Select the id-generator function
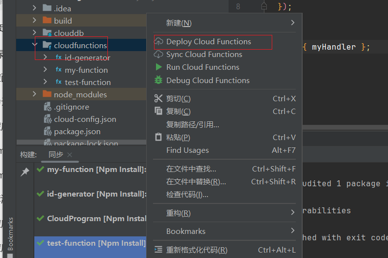388x258 pixels. click(x=87, y=58)
